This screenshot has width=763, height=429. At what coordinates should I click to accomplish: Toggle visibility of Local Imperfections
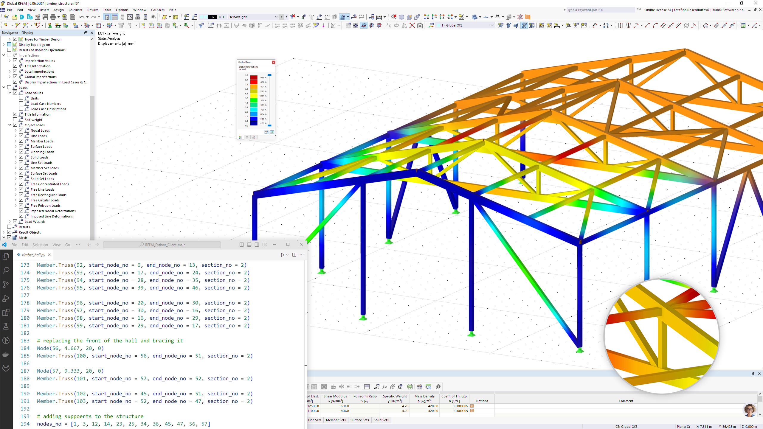coord(15,71)
